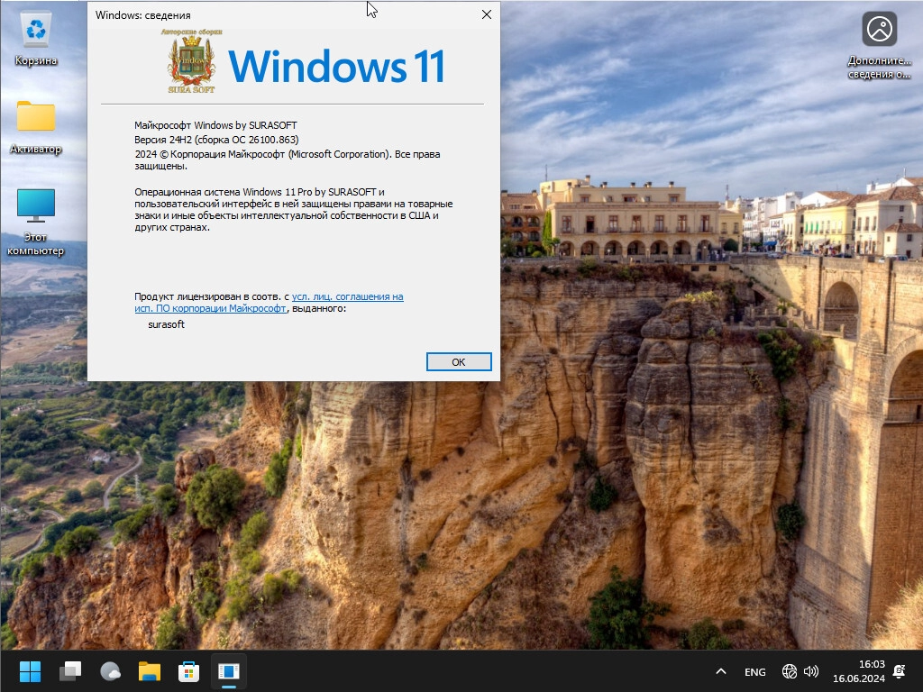Click the Майкрософт Windows by SURASOFT line

(x=215, y=124)
